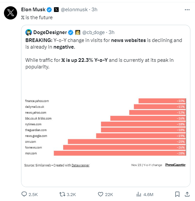
Task: Click the X affiliate badge beside Elon Musk
Action: tap(56, 10)
